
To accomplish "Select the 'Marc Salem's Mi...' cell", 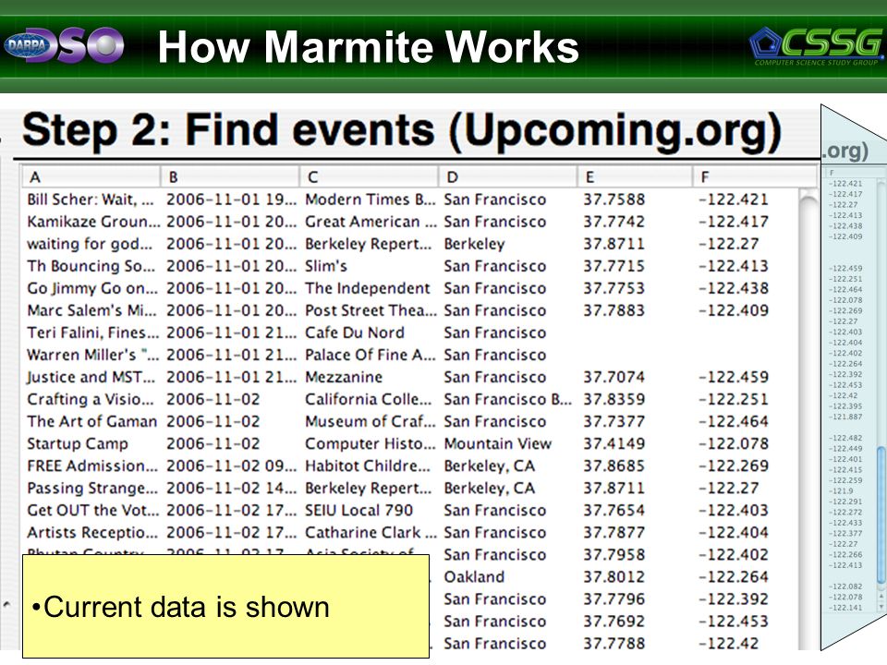I will tap(91, 310).
